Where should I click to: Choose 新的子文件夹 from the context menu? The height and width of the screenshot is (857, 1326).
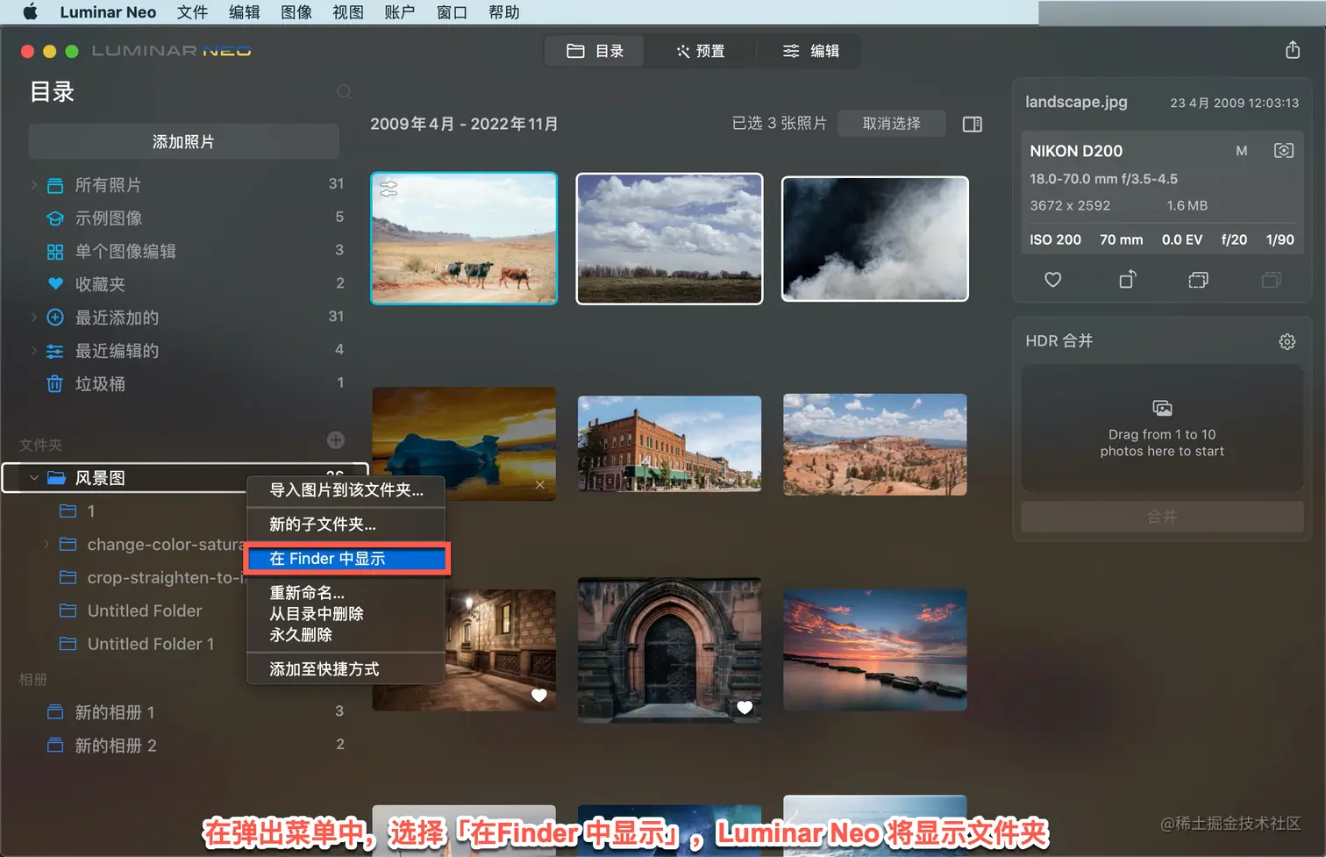(346, 525)
